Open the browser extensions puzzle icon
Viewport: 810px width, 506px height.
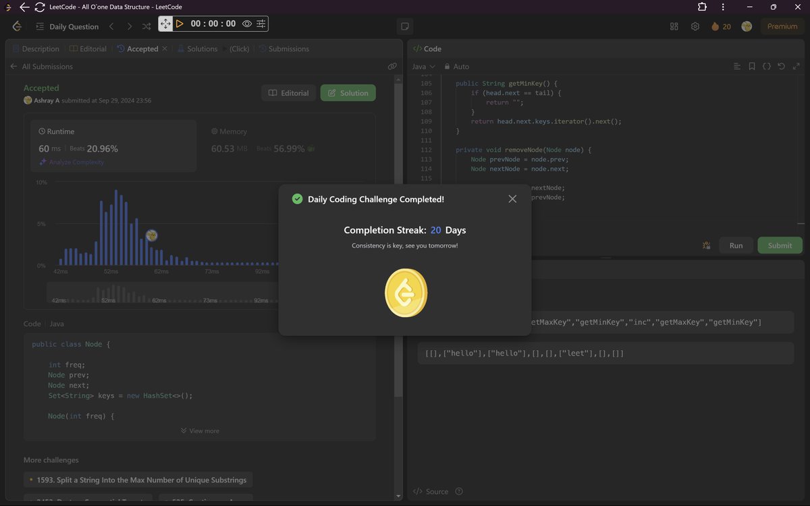[703, 7]
